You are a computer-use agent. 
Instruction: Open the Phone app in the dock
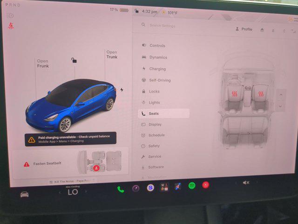tap(121, 189)
